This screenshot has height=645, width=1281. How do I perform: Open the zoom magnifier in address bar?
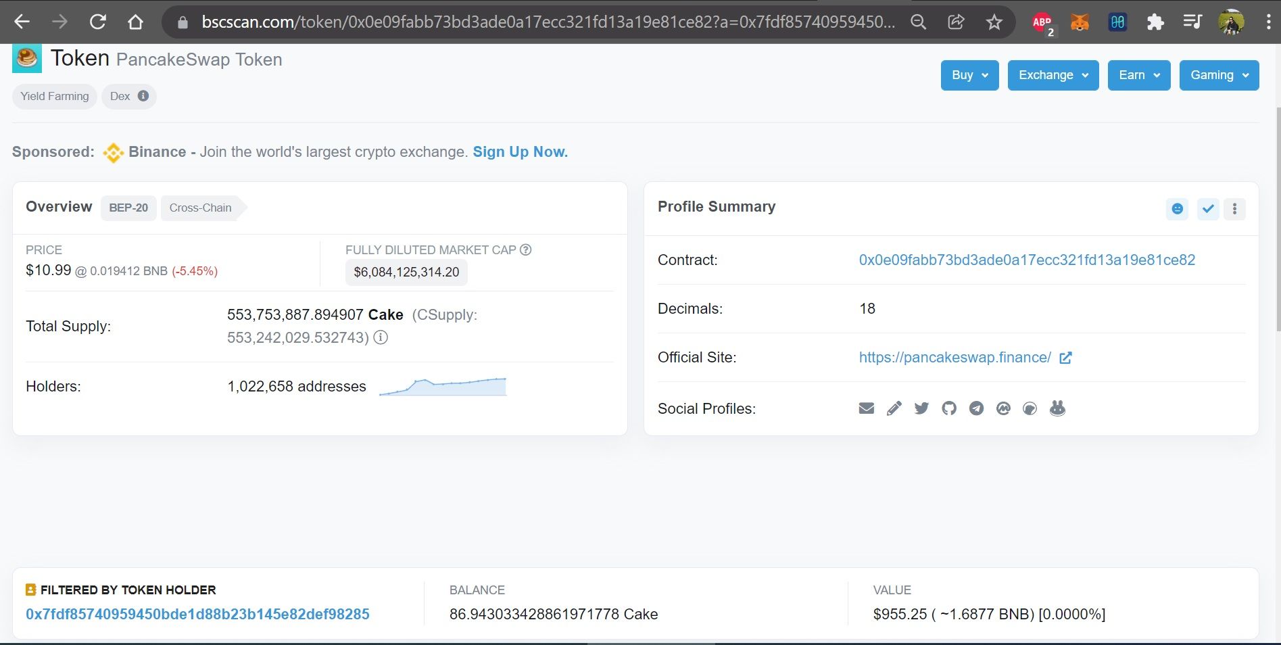click(918, 22)
